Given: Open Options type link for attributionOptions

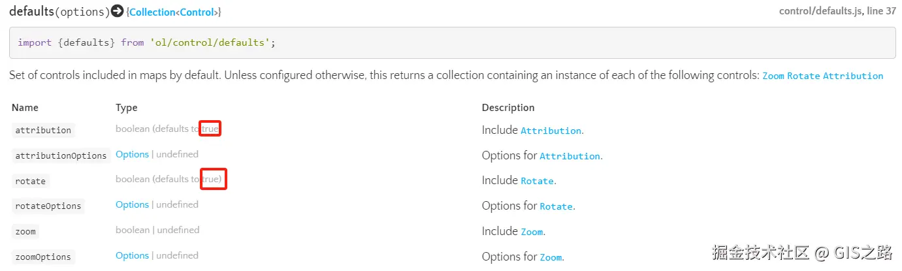Looking at the screenshot, I should pyautogui.click(x=132, y=154).
